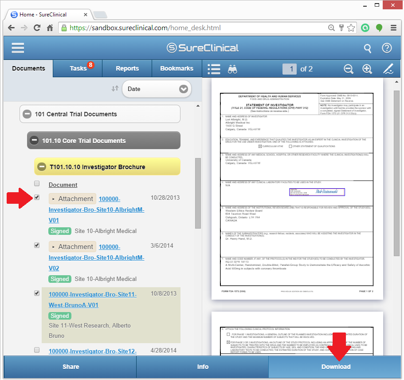Click the Signed badge on V01 document
The width and height of the screenshot is (404, 380).
60,231
